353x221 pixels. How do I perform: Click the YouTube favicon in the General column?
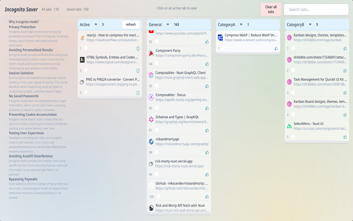[151, 31]
